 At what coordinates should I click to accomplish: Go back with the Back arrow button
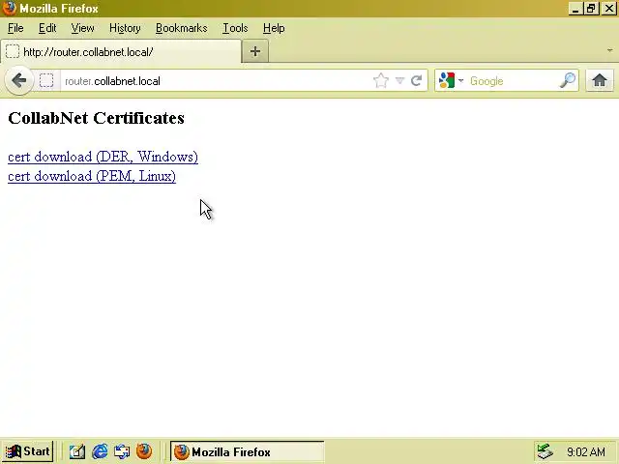click(x=18, y=80)
